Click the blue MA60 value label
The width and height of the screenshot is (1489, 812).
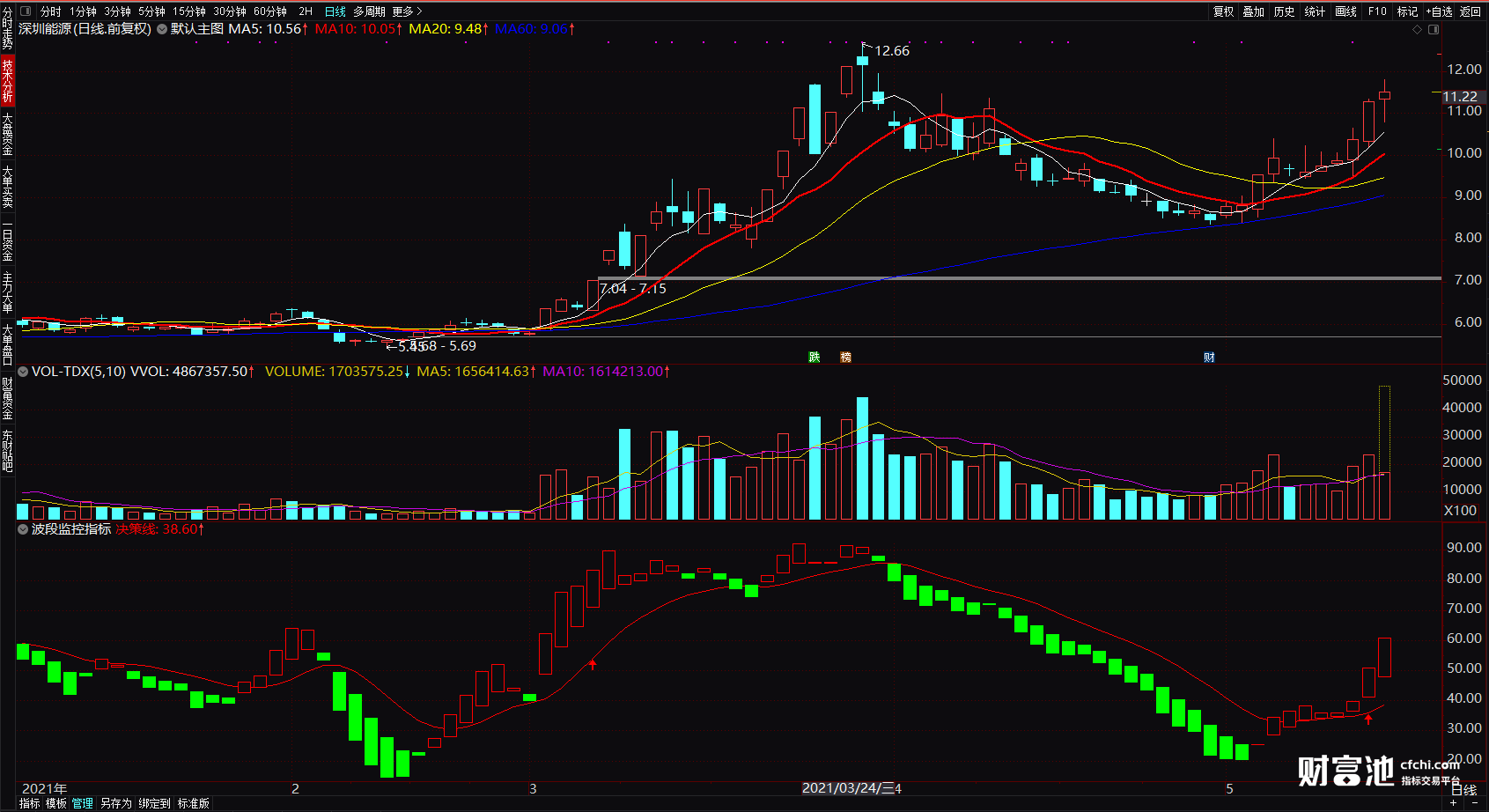[534, 29]
